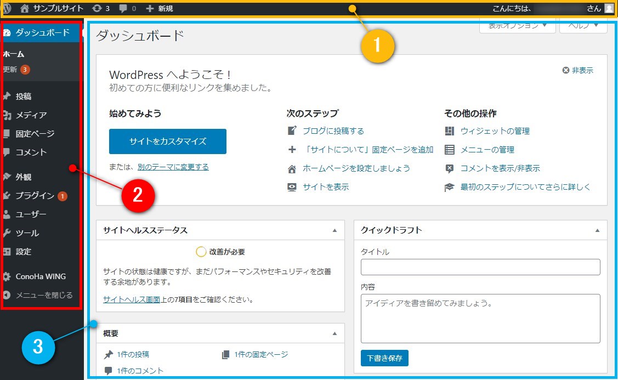The image size is (618, 380).
Task: Click the 新規 plus icon in admin bar
Action: pos(150,8)
